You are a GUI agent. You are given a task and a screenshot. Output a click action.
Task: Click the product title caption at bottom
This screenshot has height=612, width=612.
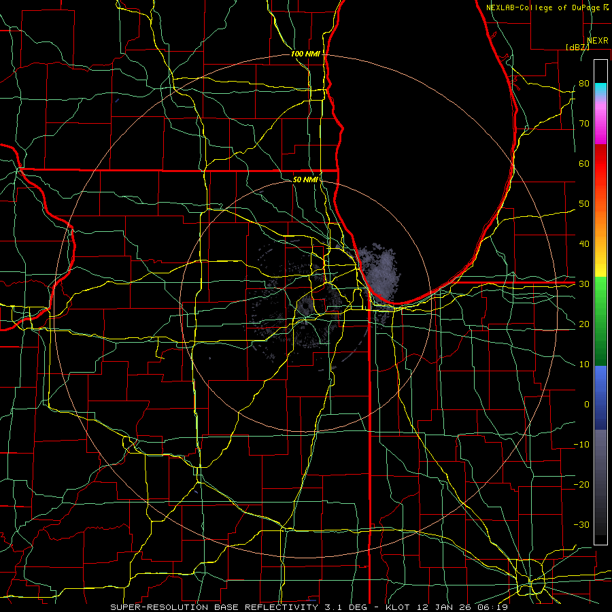point(309,607)
